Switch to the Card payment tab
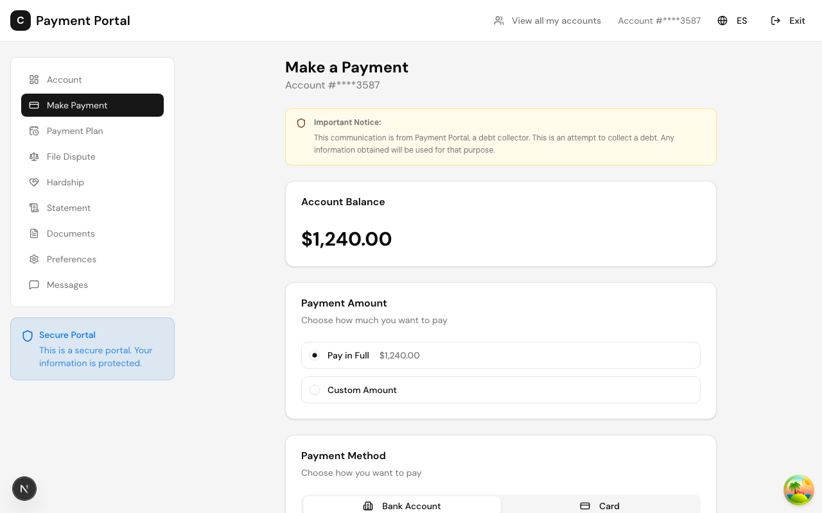 coord(600,506)
